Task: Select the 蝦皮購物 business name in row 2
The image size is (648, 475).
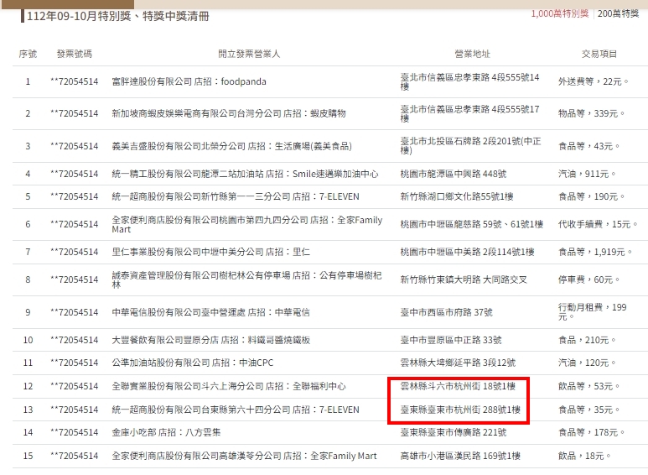Action: click(229, 113)
